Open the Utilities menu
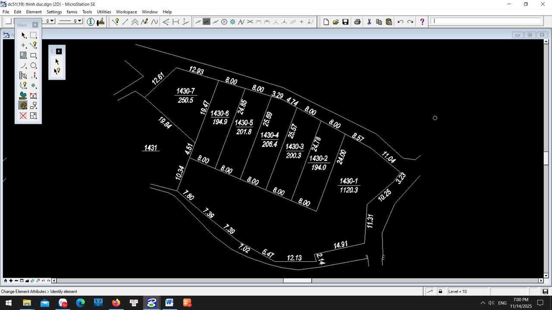The image size is (552, 310). tap(103, 12)
